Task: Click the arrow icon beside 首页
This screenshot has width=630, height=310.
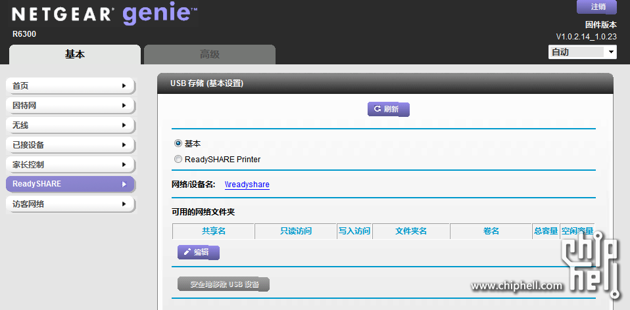Action: coord(124,85)
